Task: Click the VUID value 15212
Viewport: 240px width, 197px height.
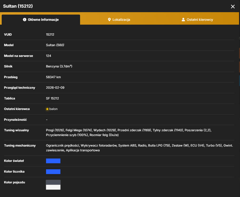Action: coord(50,34)
